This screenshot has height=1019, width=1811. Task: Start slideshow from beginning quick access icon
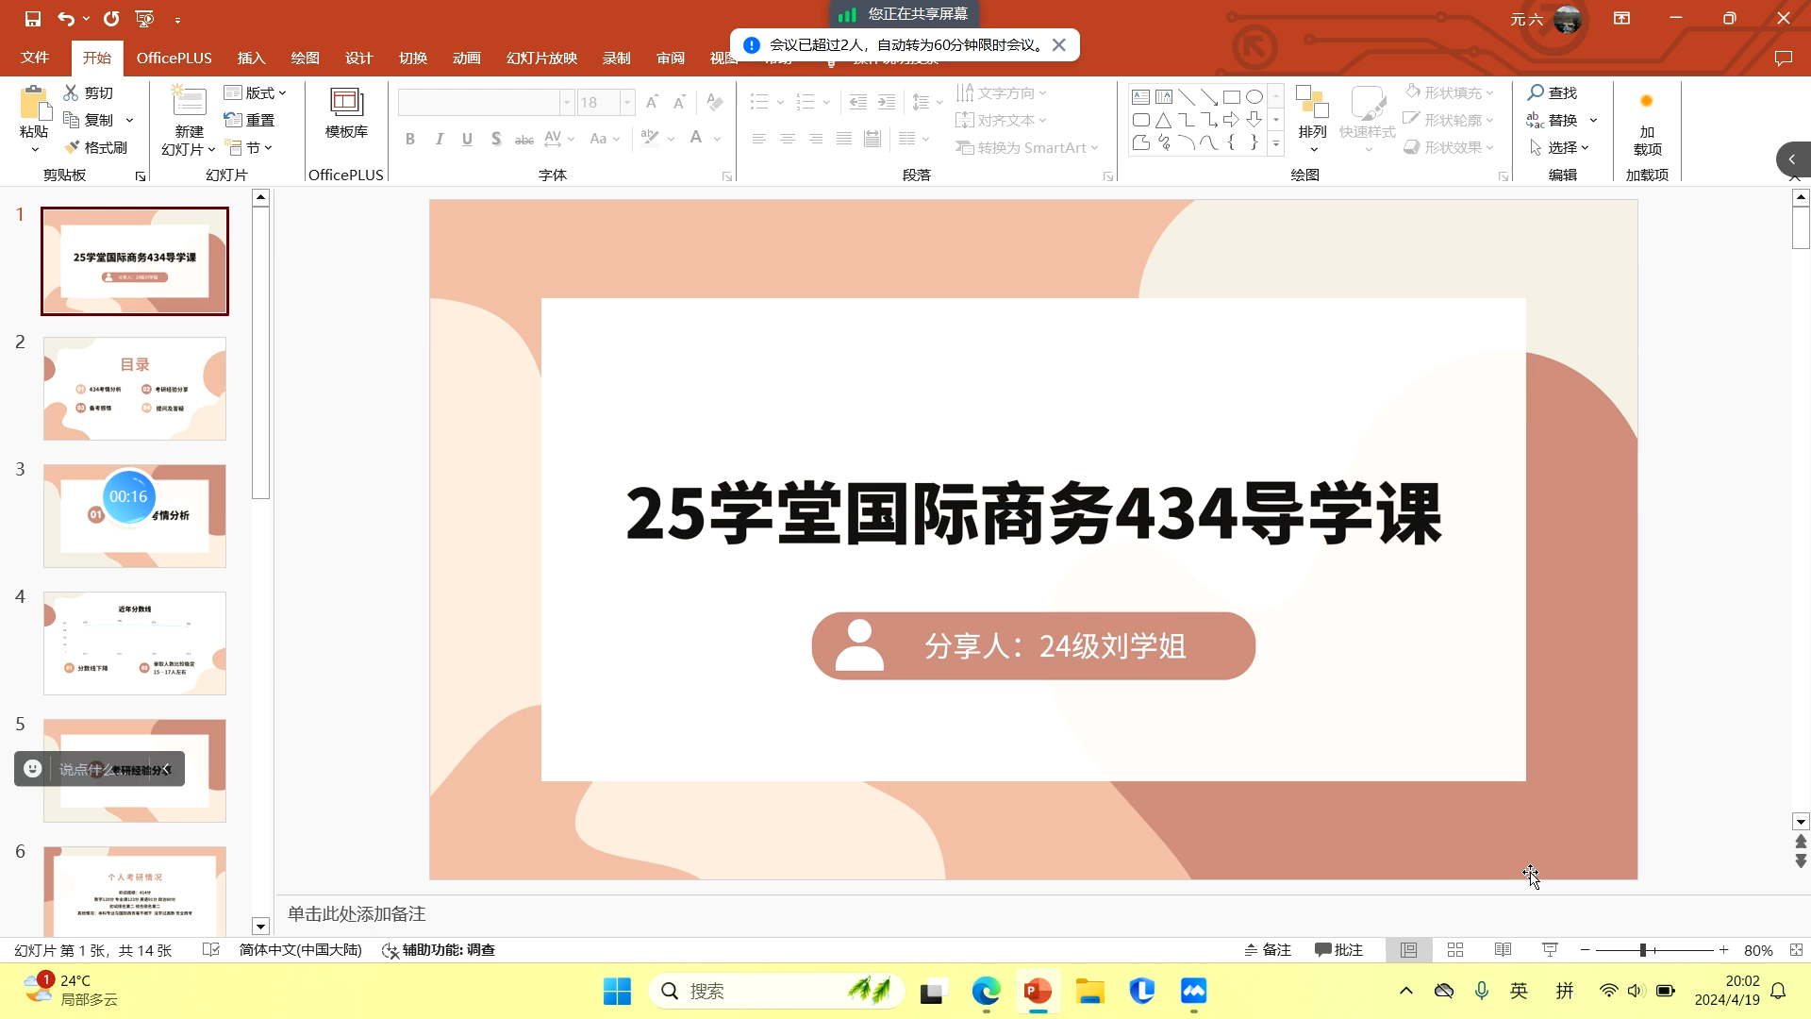tap(144, 18)
